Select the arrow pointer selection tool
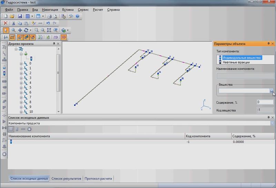 tap(6, 30)
